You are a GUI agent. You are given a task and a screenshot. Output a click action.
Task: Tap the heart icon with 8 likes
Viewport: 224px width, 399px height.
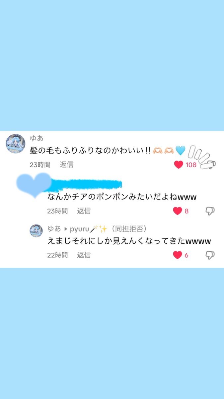pos(178,211)
